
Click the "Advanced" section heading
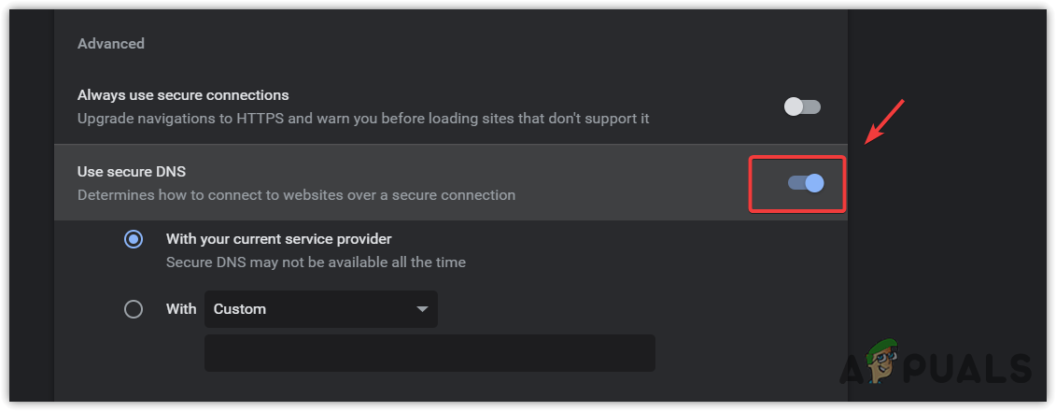pyautogui.click(x=111, y=44)
